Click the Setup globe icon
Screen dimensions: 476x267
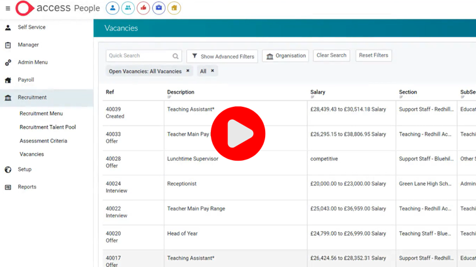[8, 170]
